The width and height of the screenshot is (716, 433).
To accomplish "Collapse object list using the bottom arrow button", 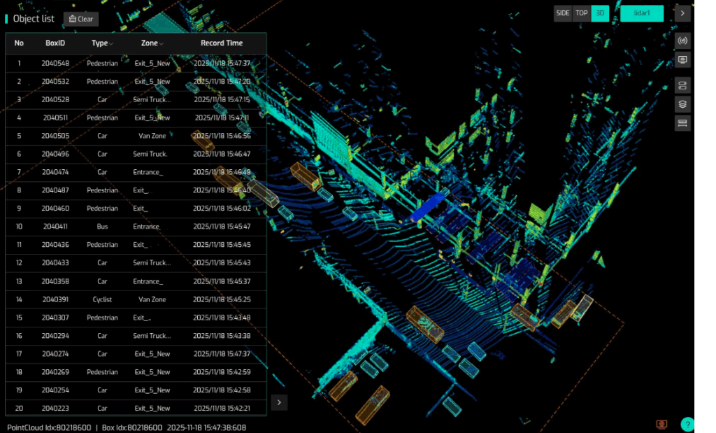I will [279, 402].
